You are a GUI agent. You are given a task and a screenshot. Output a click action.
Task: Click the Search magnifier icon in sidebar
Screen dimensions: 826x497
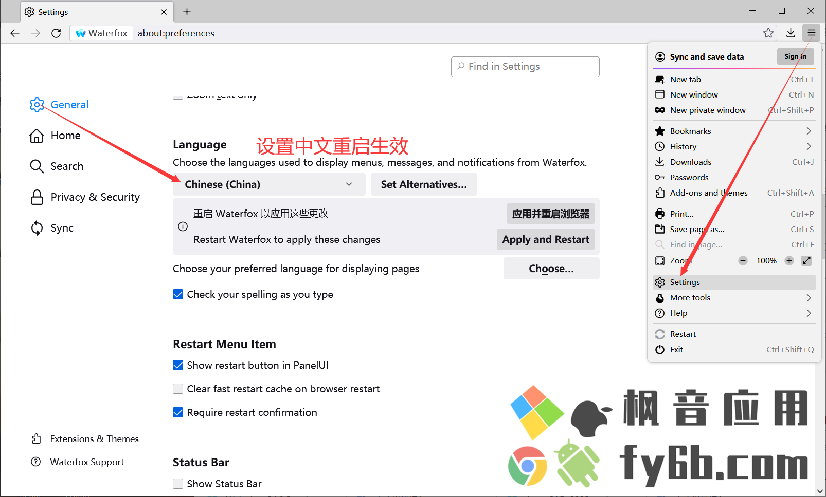pos(37,166)
